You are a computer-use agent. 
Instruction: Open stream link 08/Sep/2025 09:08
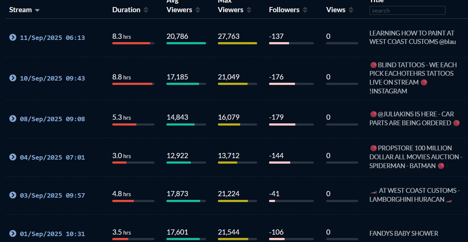tap(52, 119)
